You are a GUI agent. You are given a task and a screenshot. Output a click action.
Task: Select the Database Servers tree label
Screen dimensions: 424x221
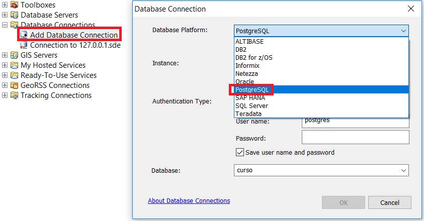pos(49,15)
